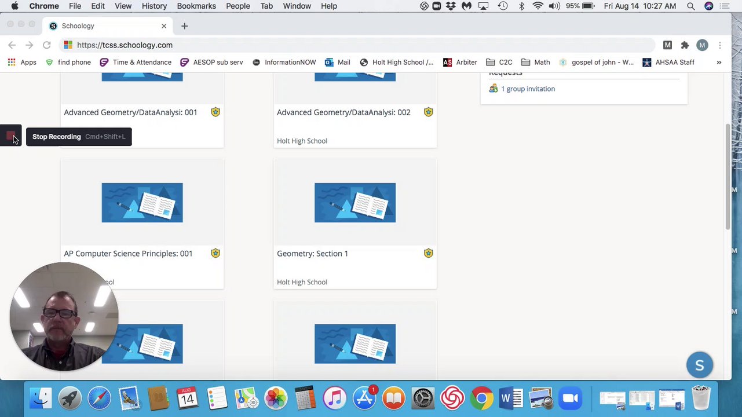This screenshot has width=742, height=417.
Task: Open the Trash in the Dock
Action: point(701,398)
